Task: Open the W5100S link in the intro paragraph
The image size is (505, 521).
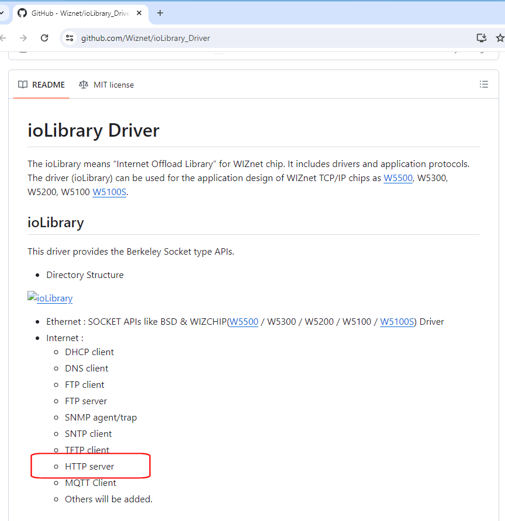Action: click(x=109, y=192)
